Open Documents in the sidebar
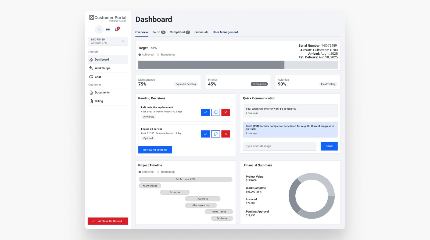This screenshot has height=240, width=430. coord(108,93)
